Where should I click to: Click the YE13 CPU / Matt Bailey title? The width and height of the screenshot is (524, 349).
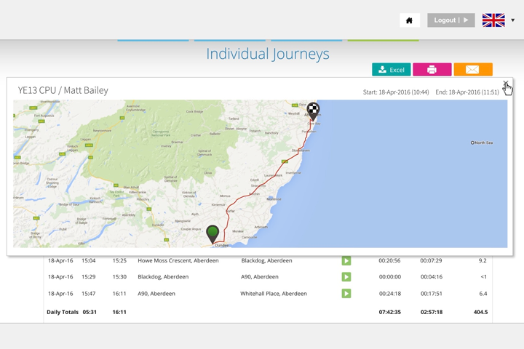coord(63,90)
